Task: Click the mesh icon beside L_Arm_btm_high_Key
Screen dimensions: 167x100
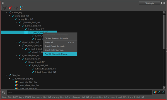Action: coord(16,82)
